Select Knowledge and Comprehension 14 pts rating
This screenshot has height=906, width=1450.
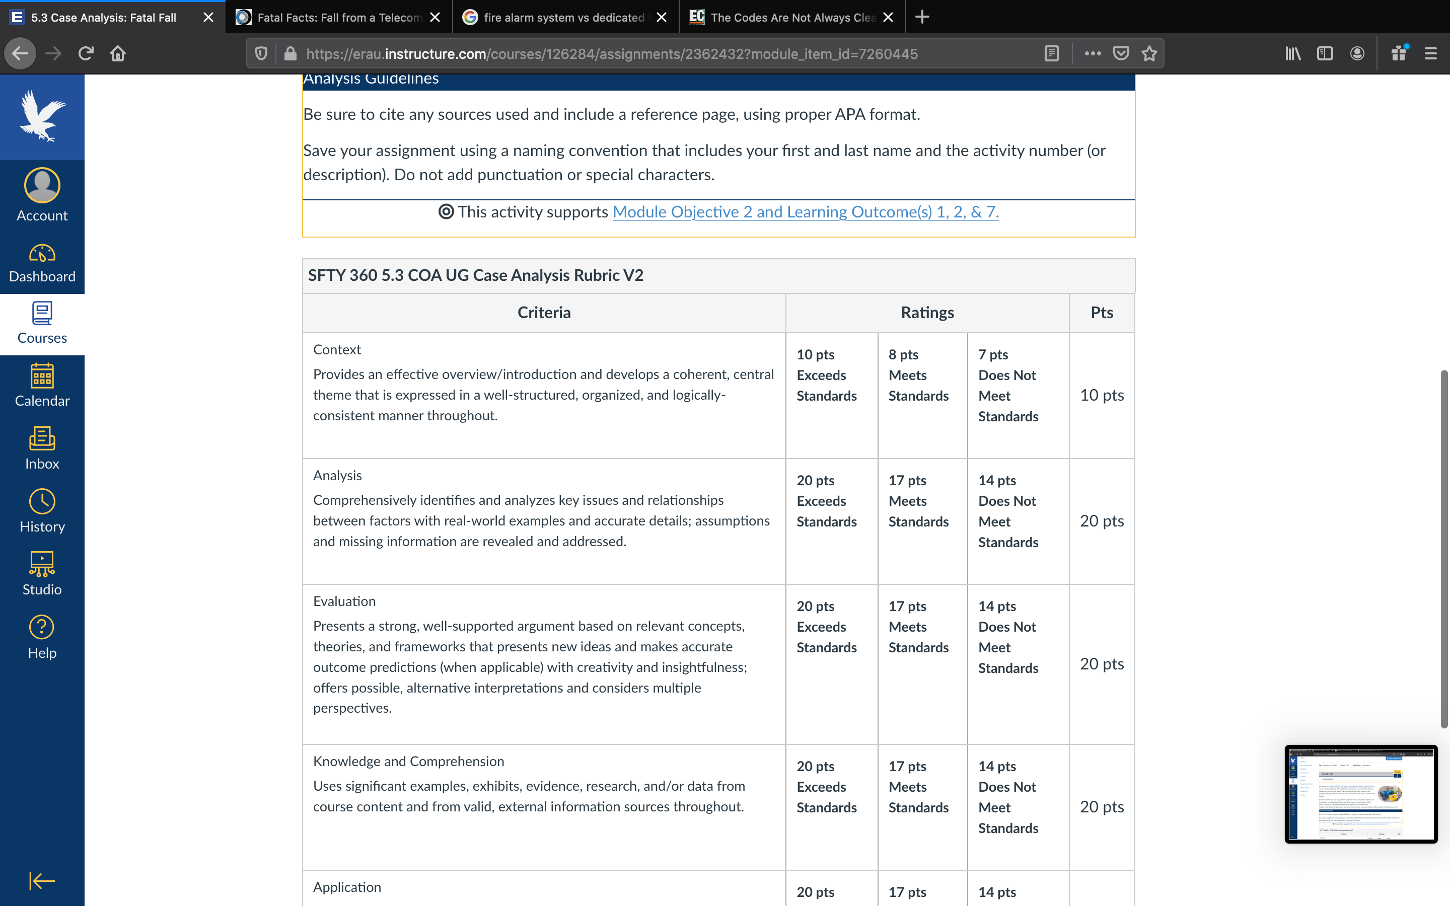pos(1019,807)
